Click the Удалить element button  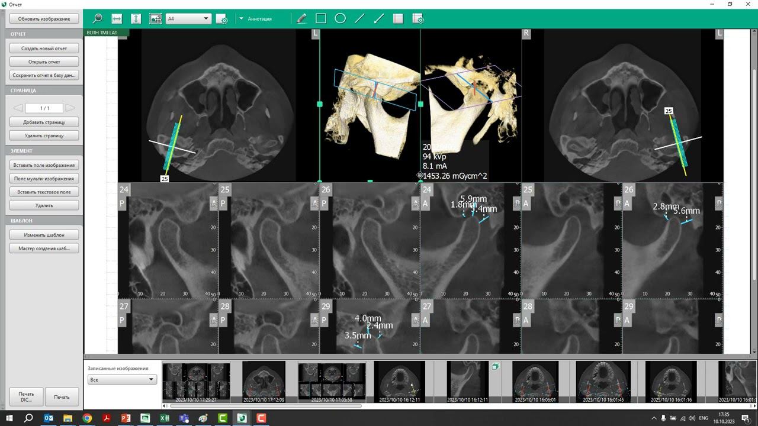(44, 205)
